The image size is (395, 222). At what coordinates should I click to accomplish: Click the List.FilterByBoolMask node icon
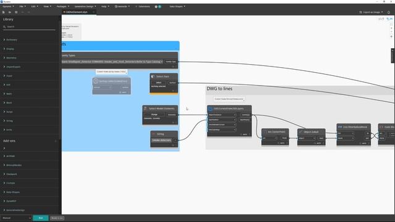coord(340,127)
